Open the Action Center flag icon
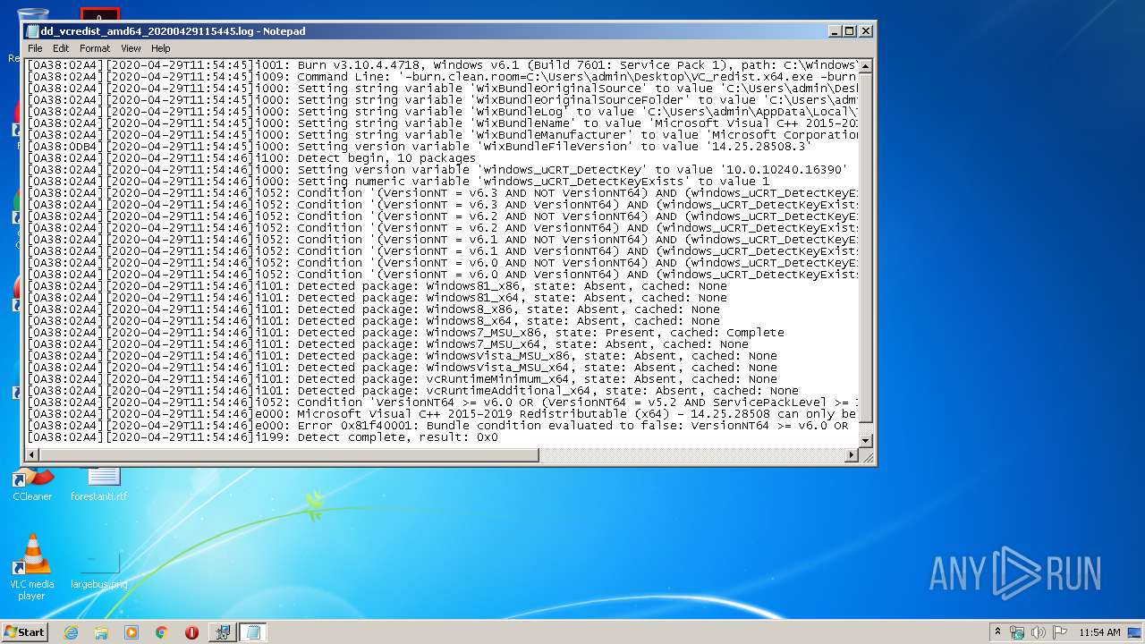Viewport: 1145px width, 644px height. coord(1060,632)
